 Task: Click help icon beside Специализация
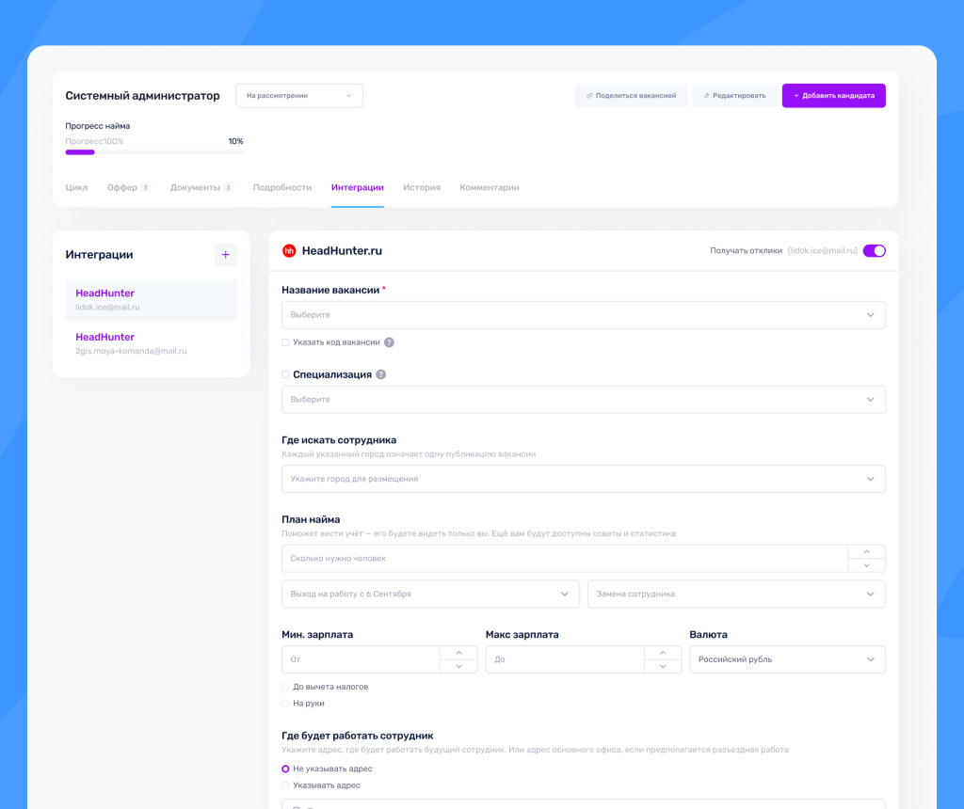[381, 374]
